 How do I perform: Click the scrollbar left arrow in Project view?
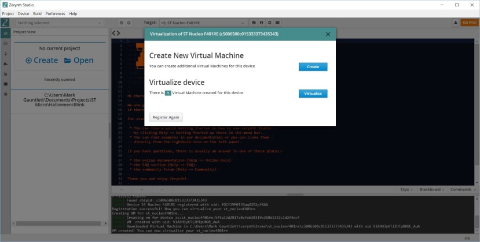point(14,224)
